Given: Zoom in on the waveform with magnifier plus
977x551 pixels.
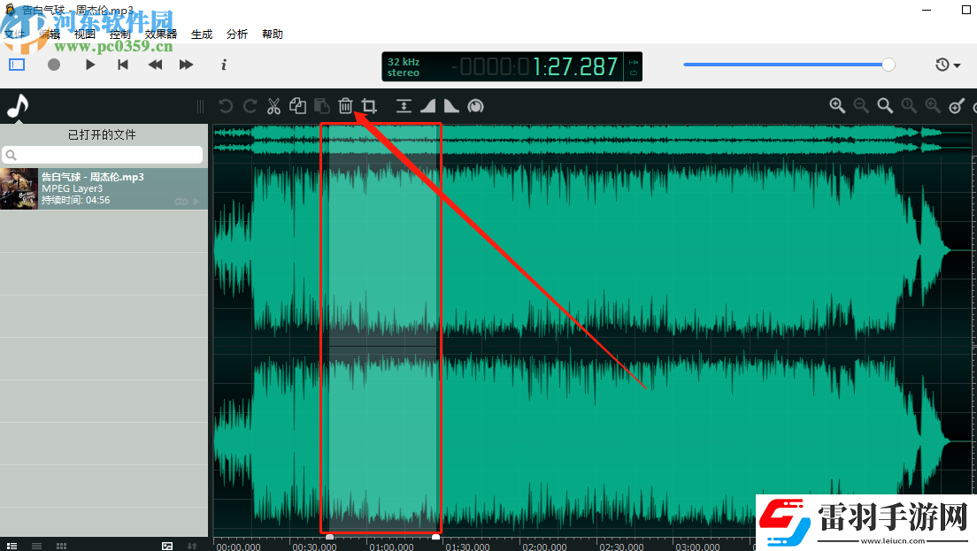Looking at the screenshot, I should [837, 105].
